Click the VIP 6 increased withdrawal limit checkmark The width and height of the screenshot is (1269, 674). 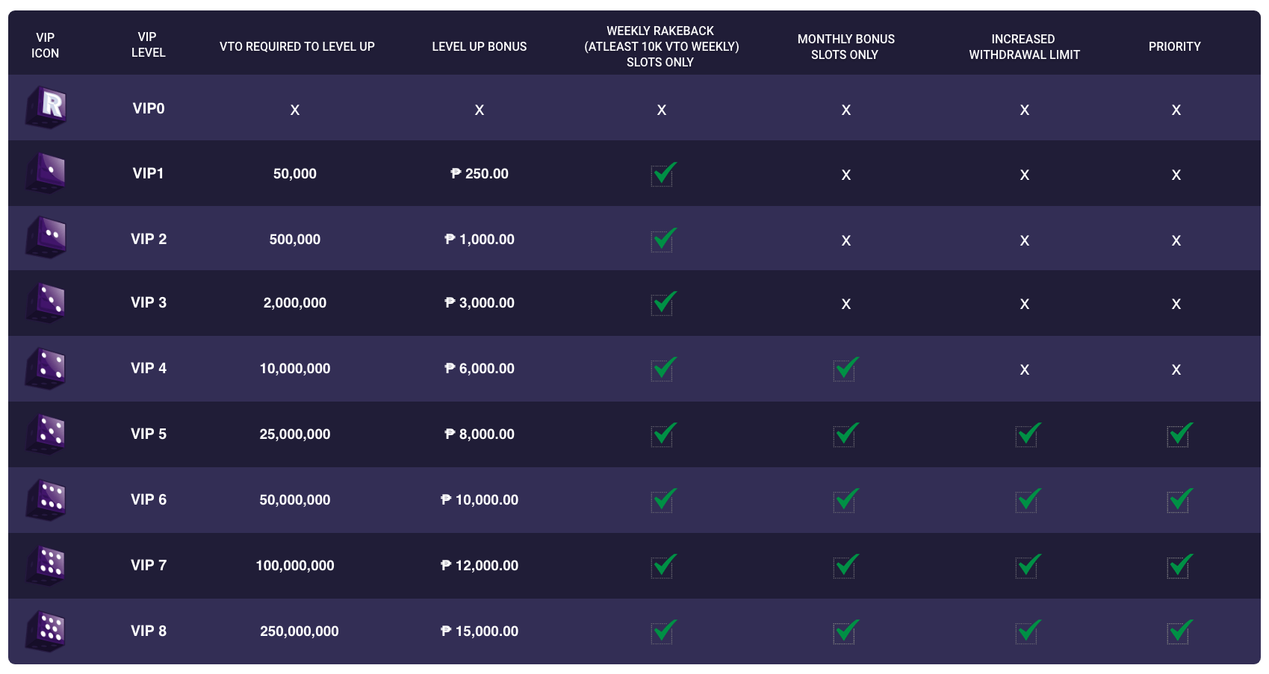1028,499
